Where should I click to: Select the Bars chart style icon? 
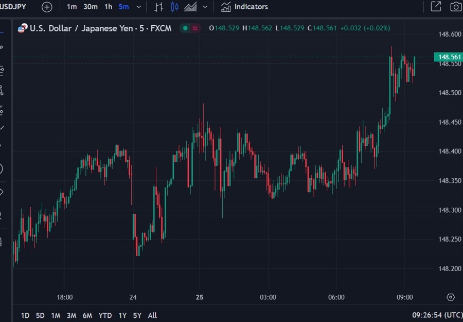pyautogui.click(x=159, y=7)
